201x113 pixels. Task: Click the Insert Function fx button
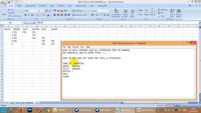34,23
